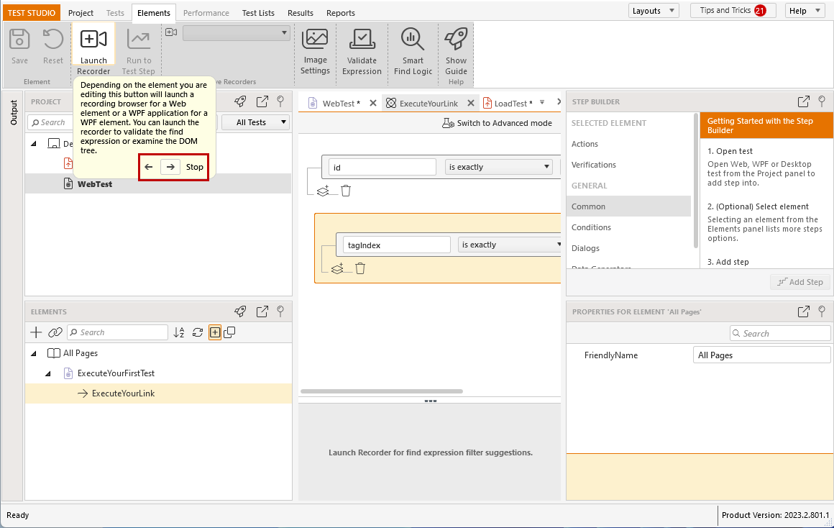Collapse the All Pages tree node
834x528 pixels.
point(34,353)
